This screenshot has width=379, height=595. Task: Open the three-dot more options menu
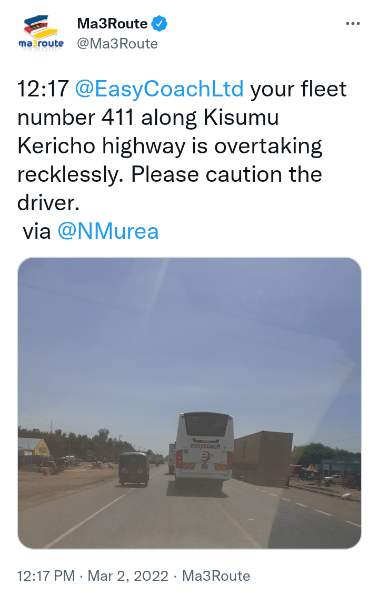(x=353, y=24)
